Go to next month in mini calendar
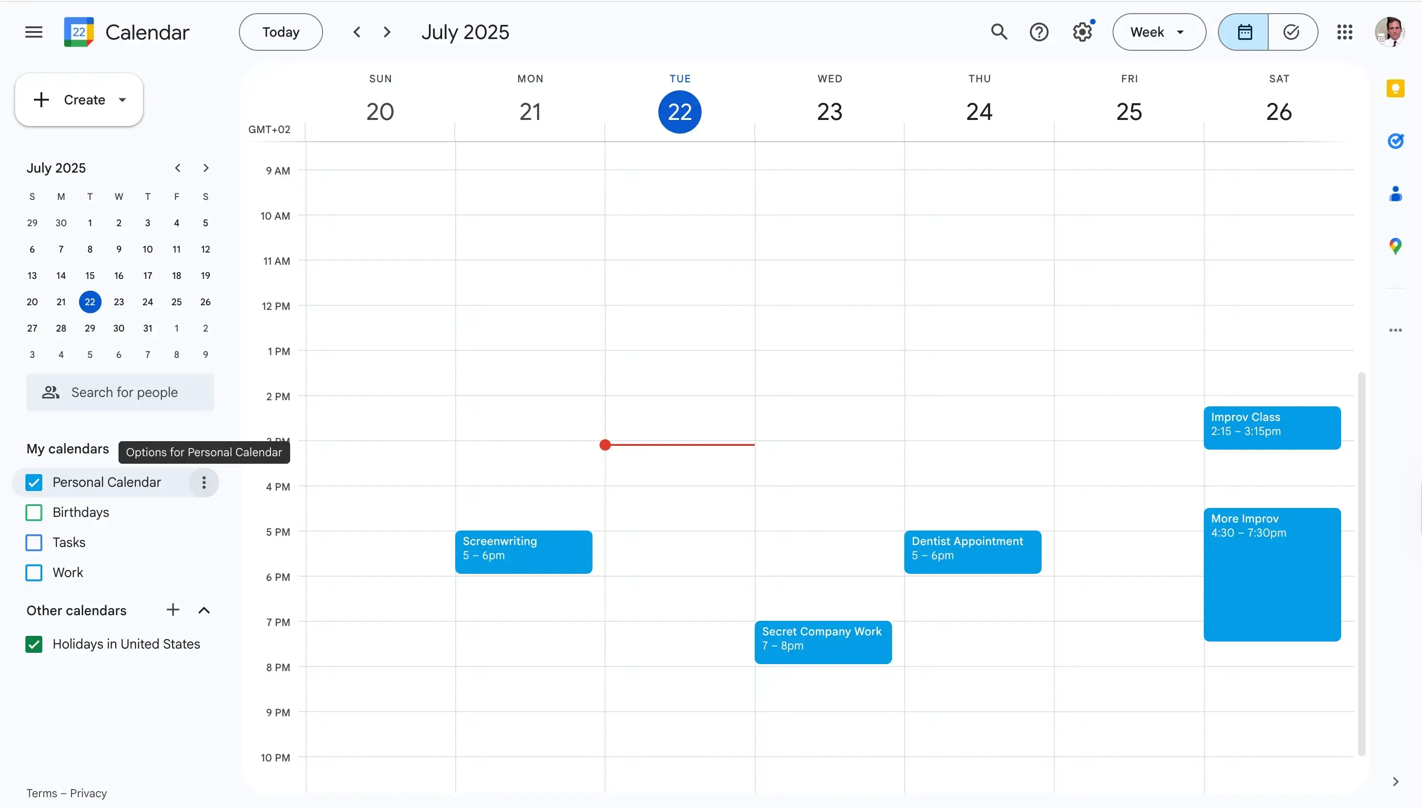 (205, 167)
